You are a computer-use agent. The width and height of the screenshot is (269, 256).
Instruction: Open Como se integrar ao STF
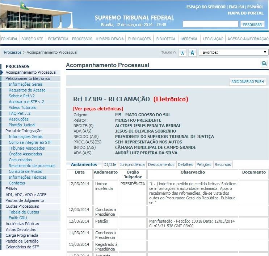30,142
